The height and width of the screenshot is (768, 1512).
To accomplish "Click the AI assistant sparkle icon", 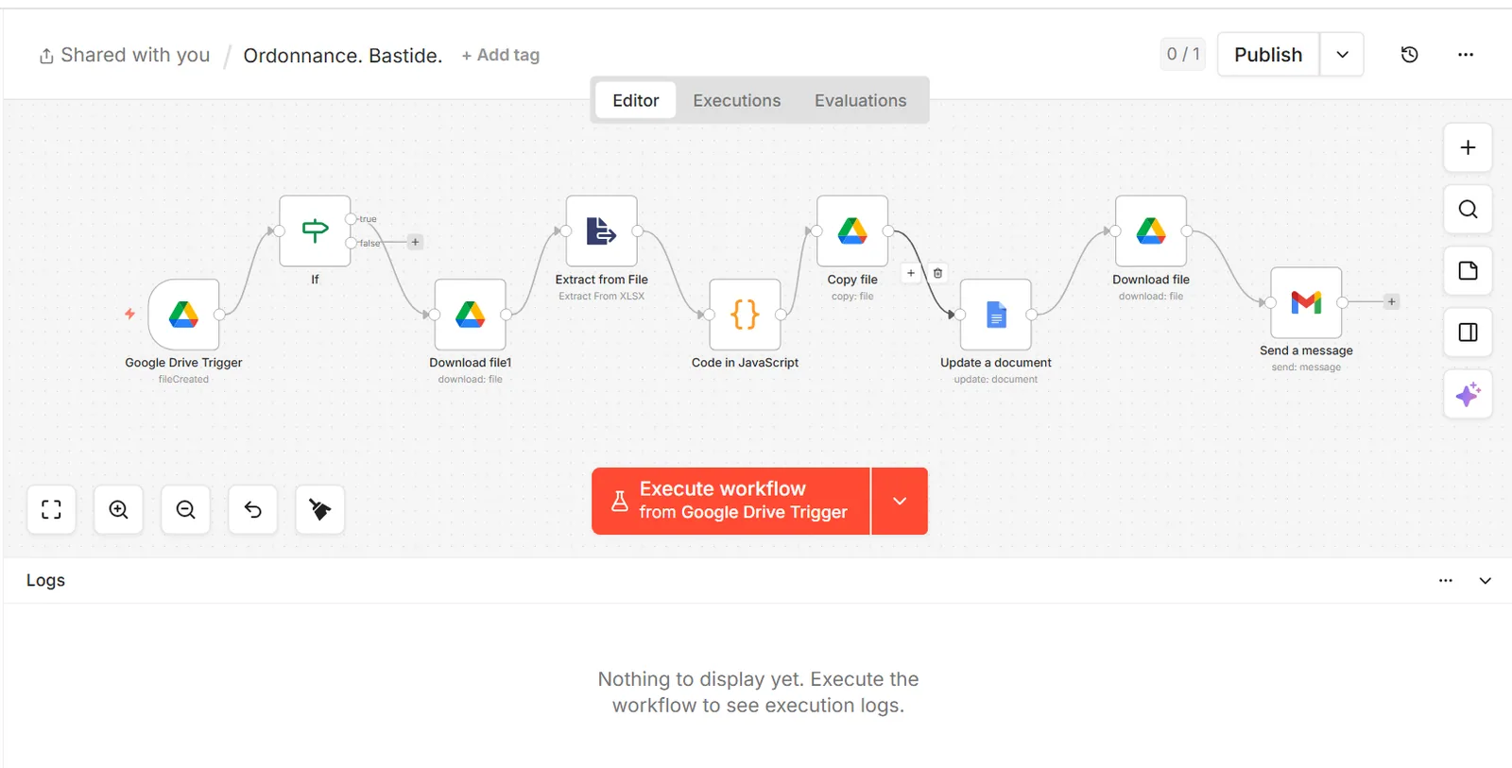I will click(1468, 394).
